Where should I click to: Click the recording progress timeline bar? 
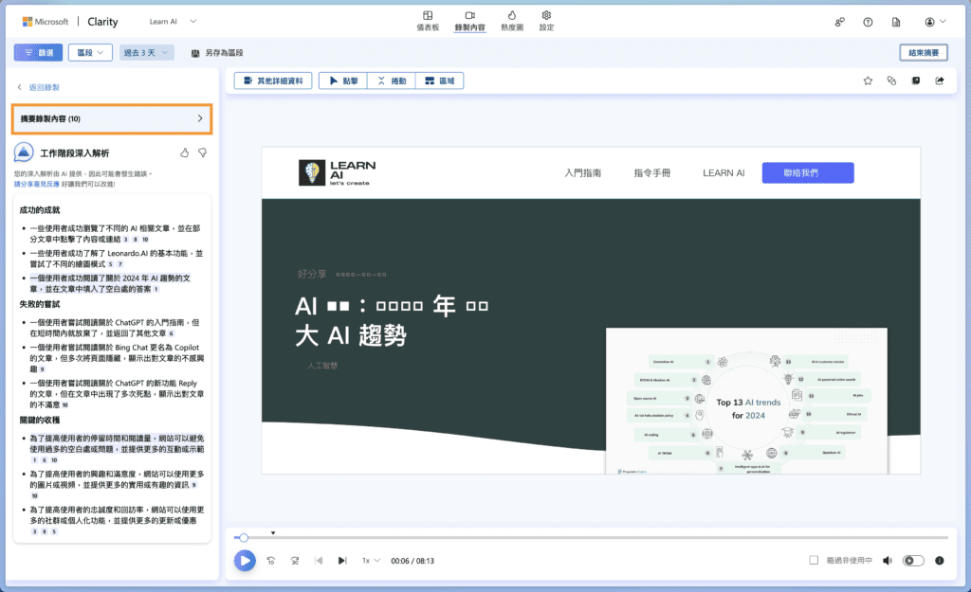click(588, 538)
